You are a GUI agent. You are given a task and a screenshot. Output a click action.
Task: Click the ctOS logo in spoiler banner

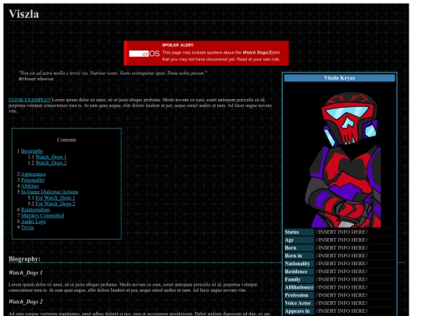[145, 54]
